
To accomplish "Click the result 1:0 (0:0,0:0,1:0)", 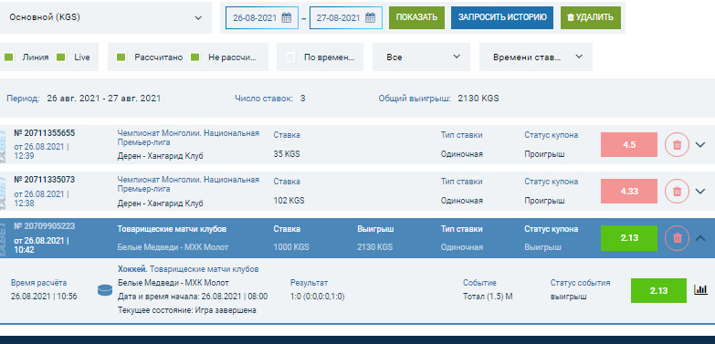I will coord(318,297).
